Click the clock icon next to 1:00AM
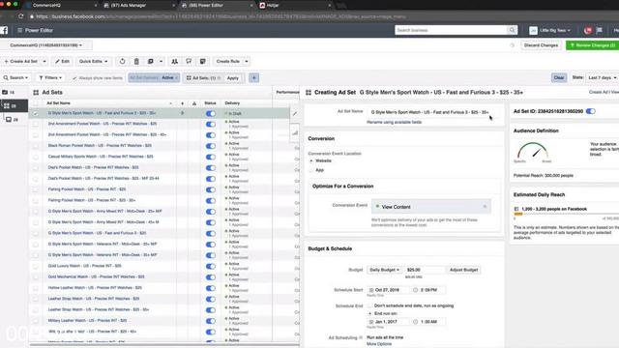This screenshot has width=619, height=348. tap(415, 322)
